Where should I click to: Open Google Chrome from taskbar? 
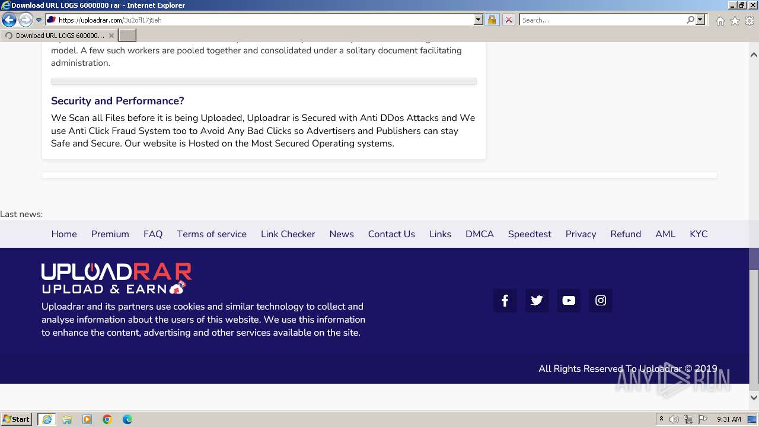107,419
